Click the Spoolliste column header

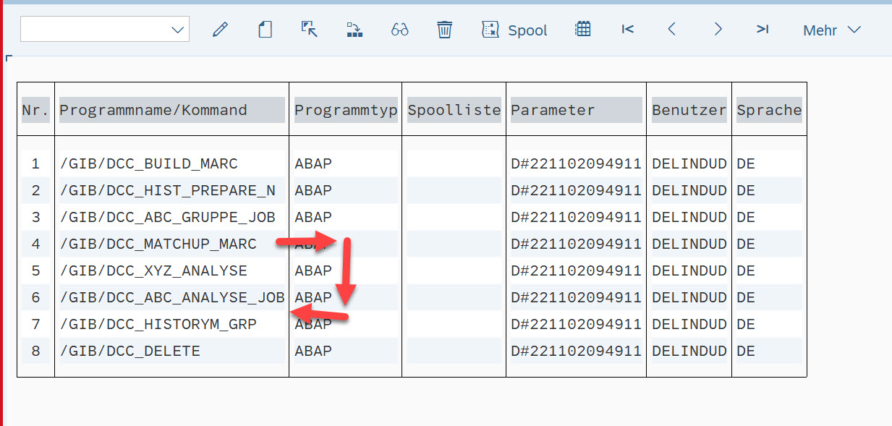pos(454,110)
